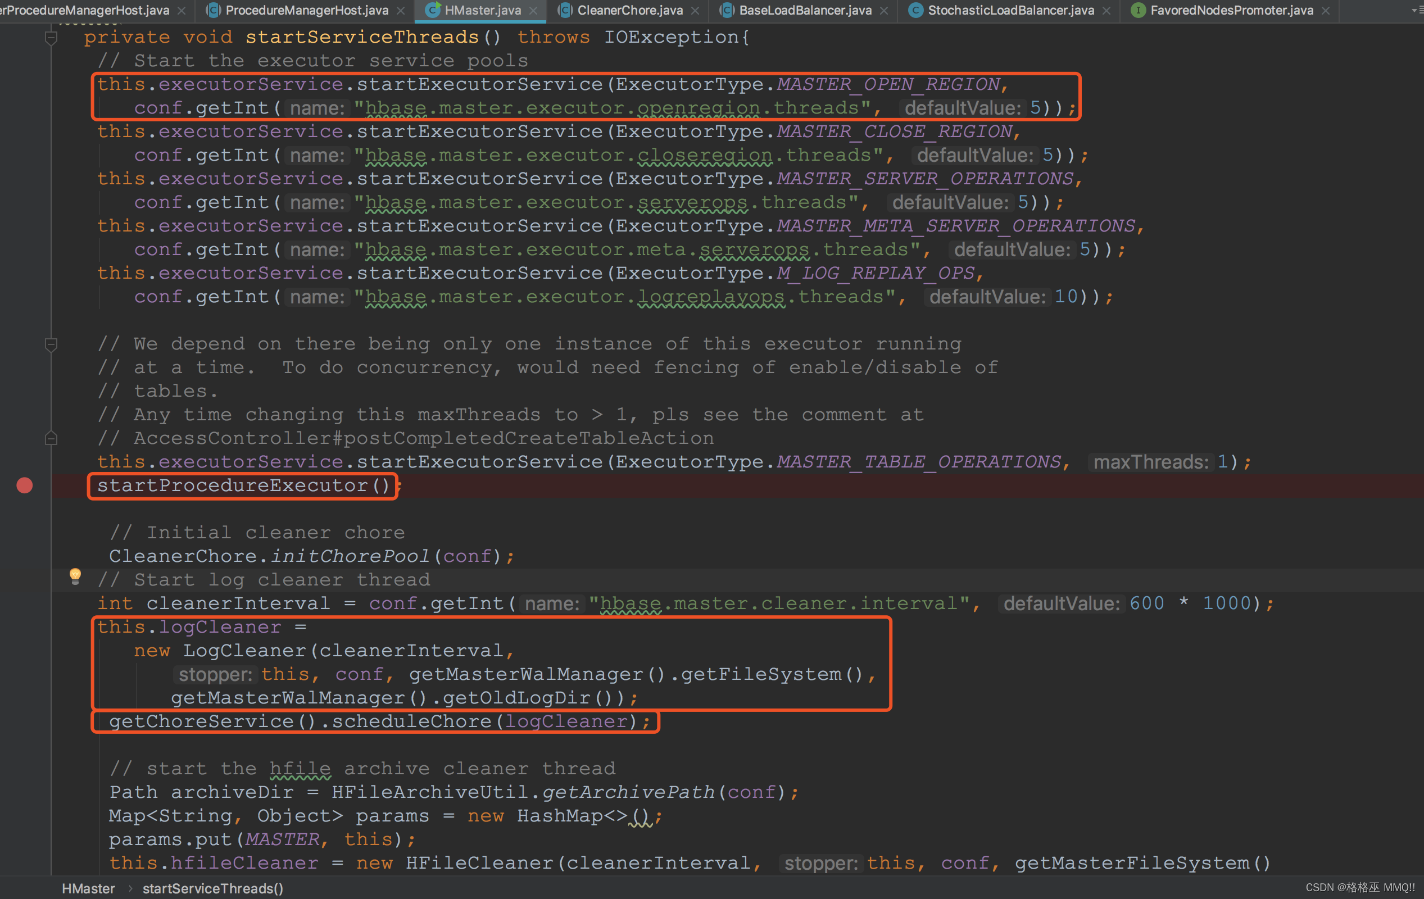Click the BaseLoadBalancer.java class icon
1424x899 pixels.
727,10
